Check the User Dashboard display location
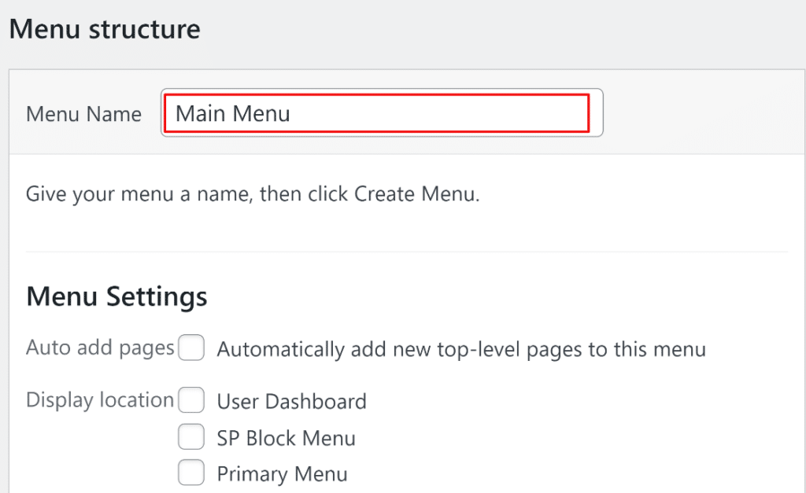Image resolution: width=806 pixels, height=493 pixels. point(191,401)
